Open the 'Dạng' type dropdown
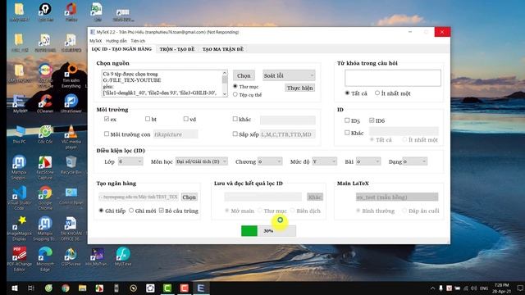 [x=415, y=161]
